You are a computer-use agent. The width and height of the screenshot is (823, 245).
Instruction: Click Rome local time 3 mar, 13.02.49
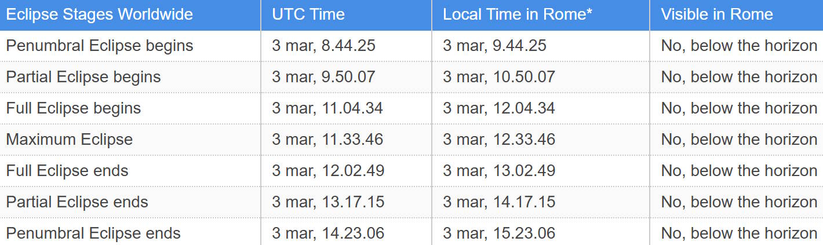coord(499,171)
